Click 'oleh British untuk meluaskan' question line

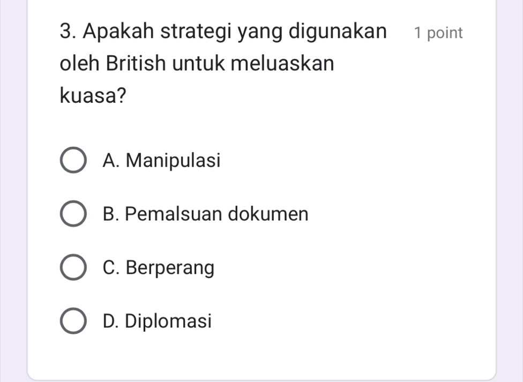click(197, 64)
